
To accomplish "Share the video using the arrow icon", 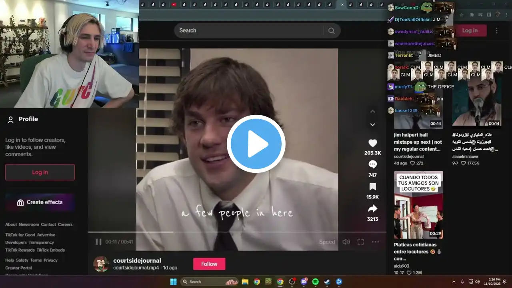I will (373, 208).
